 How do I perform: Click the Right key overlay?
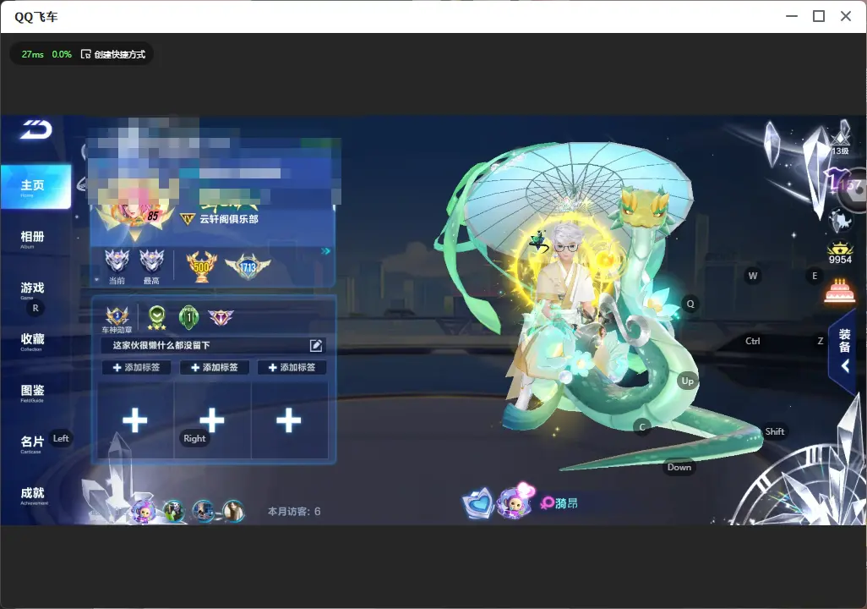coord(194,438)
